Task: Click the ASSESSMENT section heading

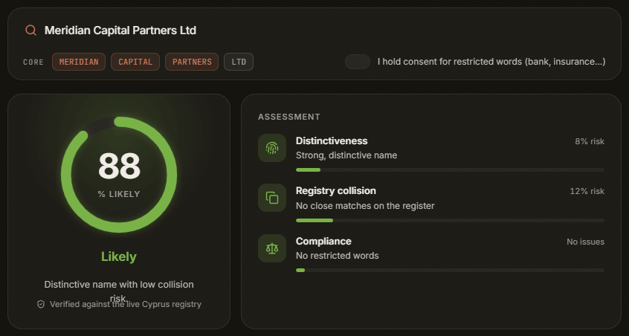Action: coord(289,117)
